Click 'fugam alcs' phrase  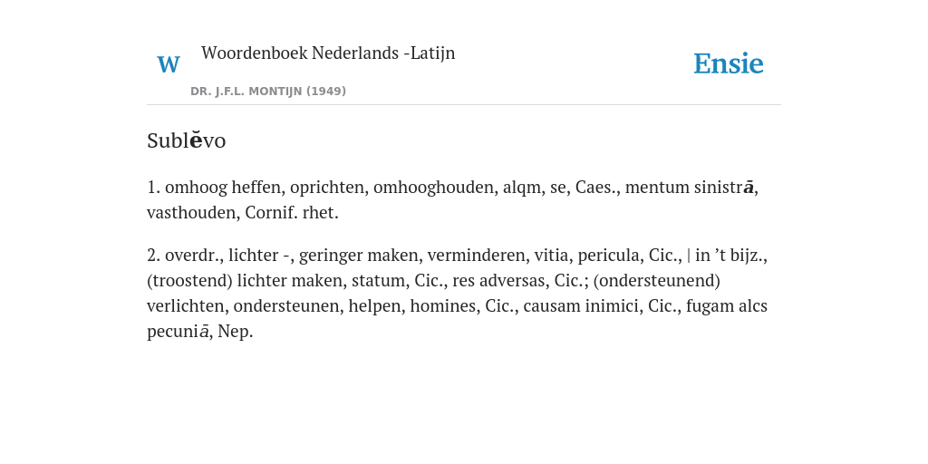click(727, 306)
